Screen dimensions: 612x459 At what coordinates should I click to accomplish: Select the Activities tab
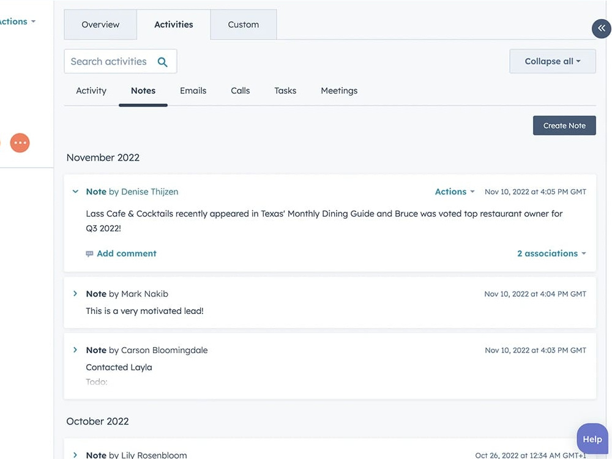tap(174, 24)
